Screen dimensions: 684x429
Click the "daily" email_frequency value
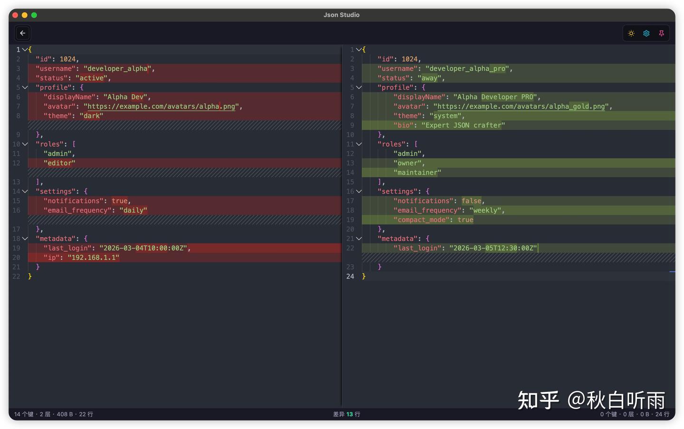pyautogui.click(x=133, y=210)
